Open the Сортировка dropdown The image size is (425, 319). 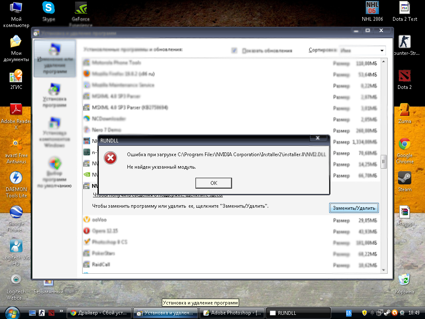click(x=381, y=51)
